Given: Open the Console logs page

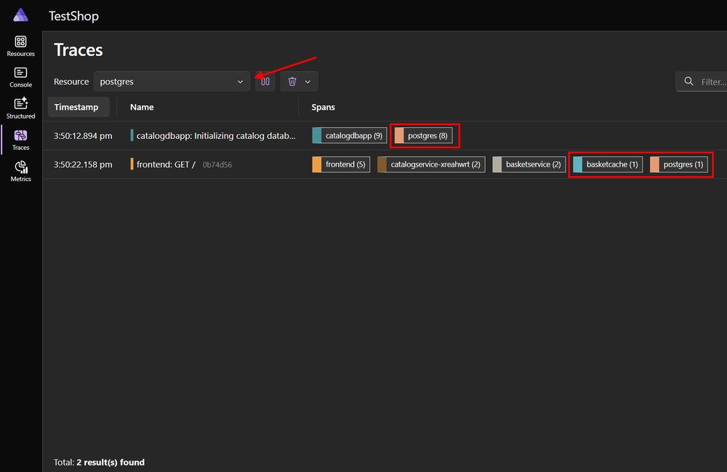Looking at the screenshot, I should tap(20, 77).
